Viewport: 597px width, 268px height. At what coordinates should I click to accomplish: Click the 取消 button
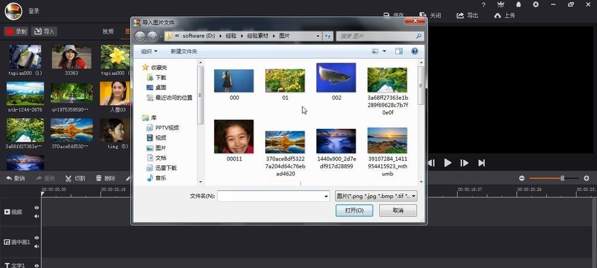point(398,211)
